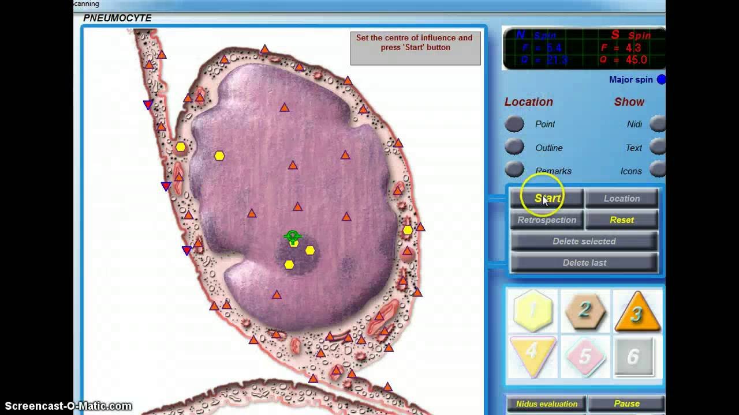Reset the current scan
This screenshot has width=739, height=415.
click(622, 220)
